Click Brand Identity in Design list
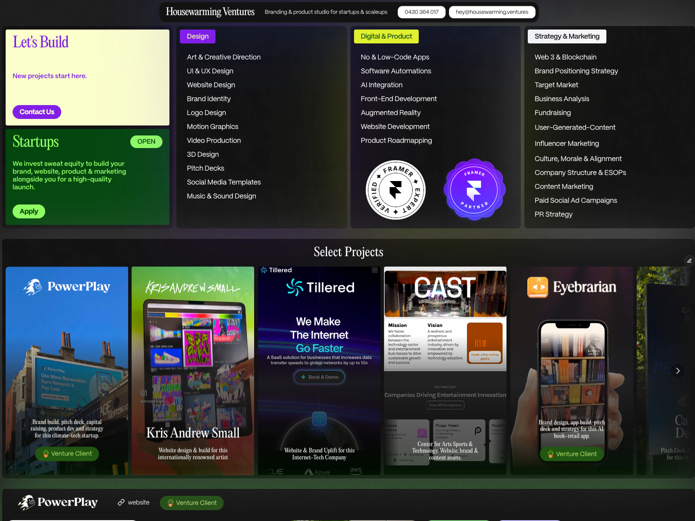 point(209,99)
